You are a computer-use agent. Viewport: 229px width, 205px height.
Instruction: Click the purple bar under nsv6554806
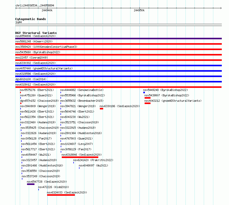coord(118,39)
